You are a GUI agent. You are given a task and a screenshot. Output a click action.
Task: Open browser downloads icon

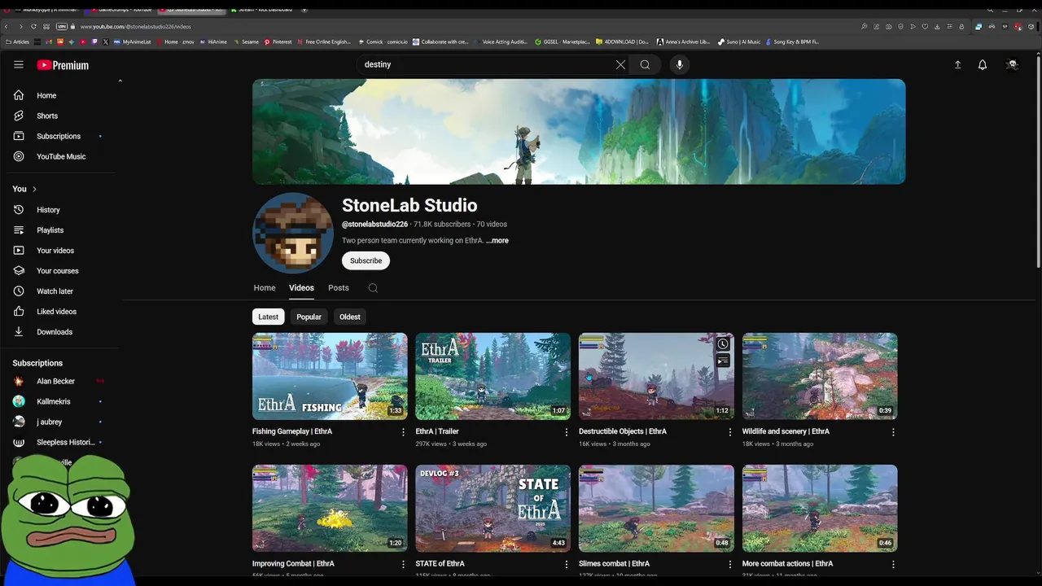pos(937,26)
